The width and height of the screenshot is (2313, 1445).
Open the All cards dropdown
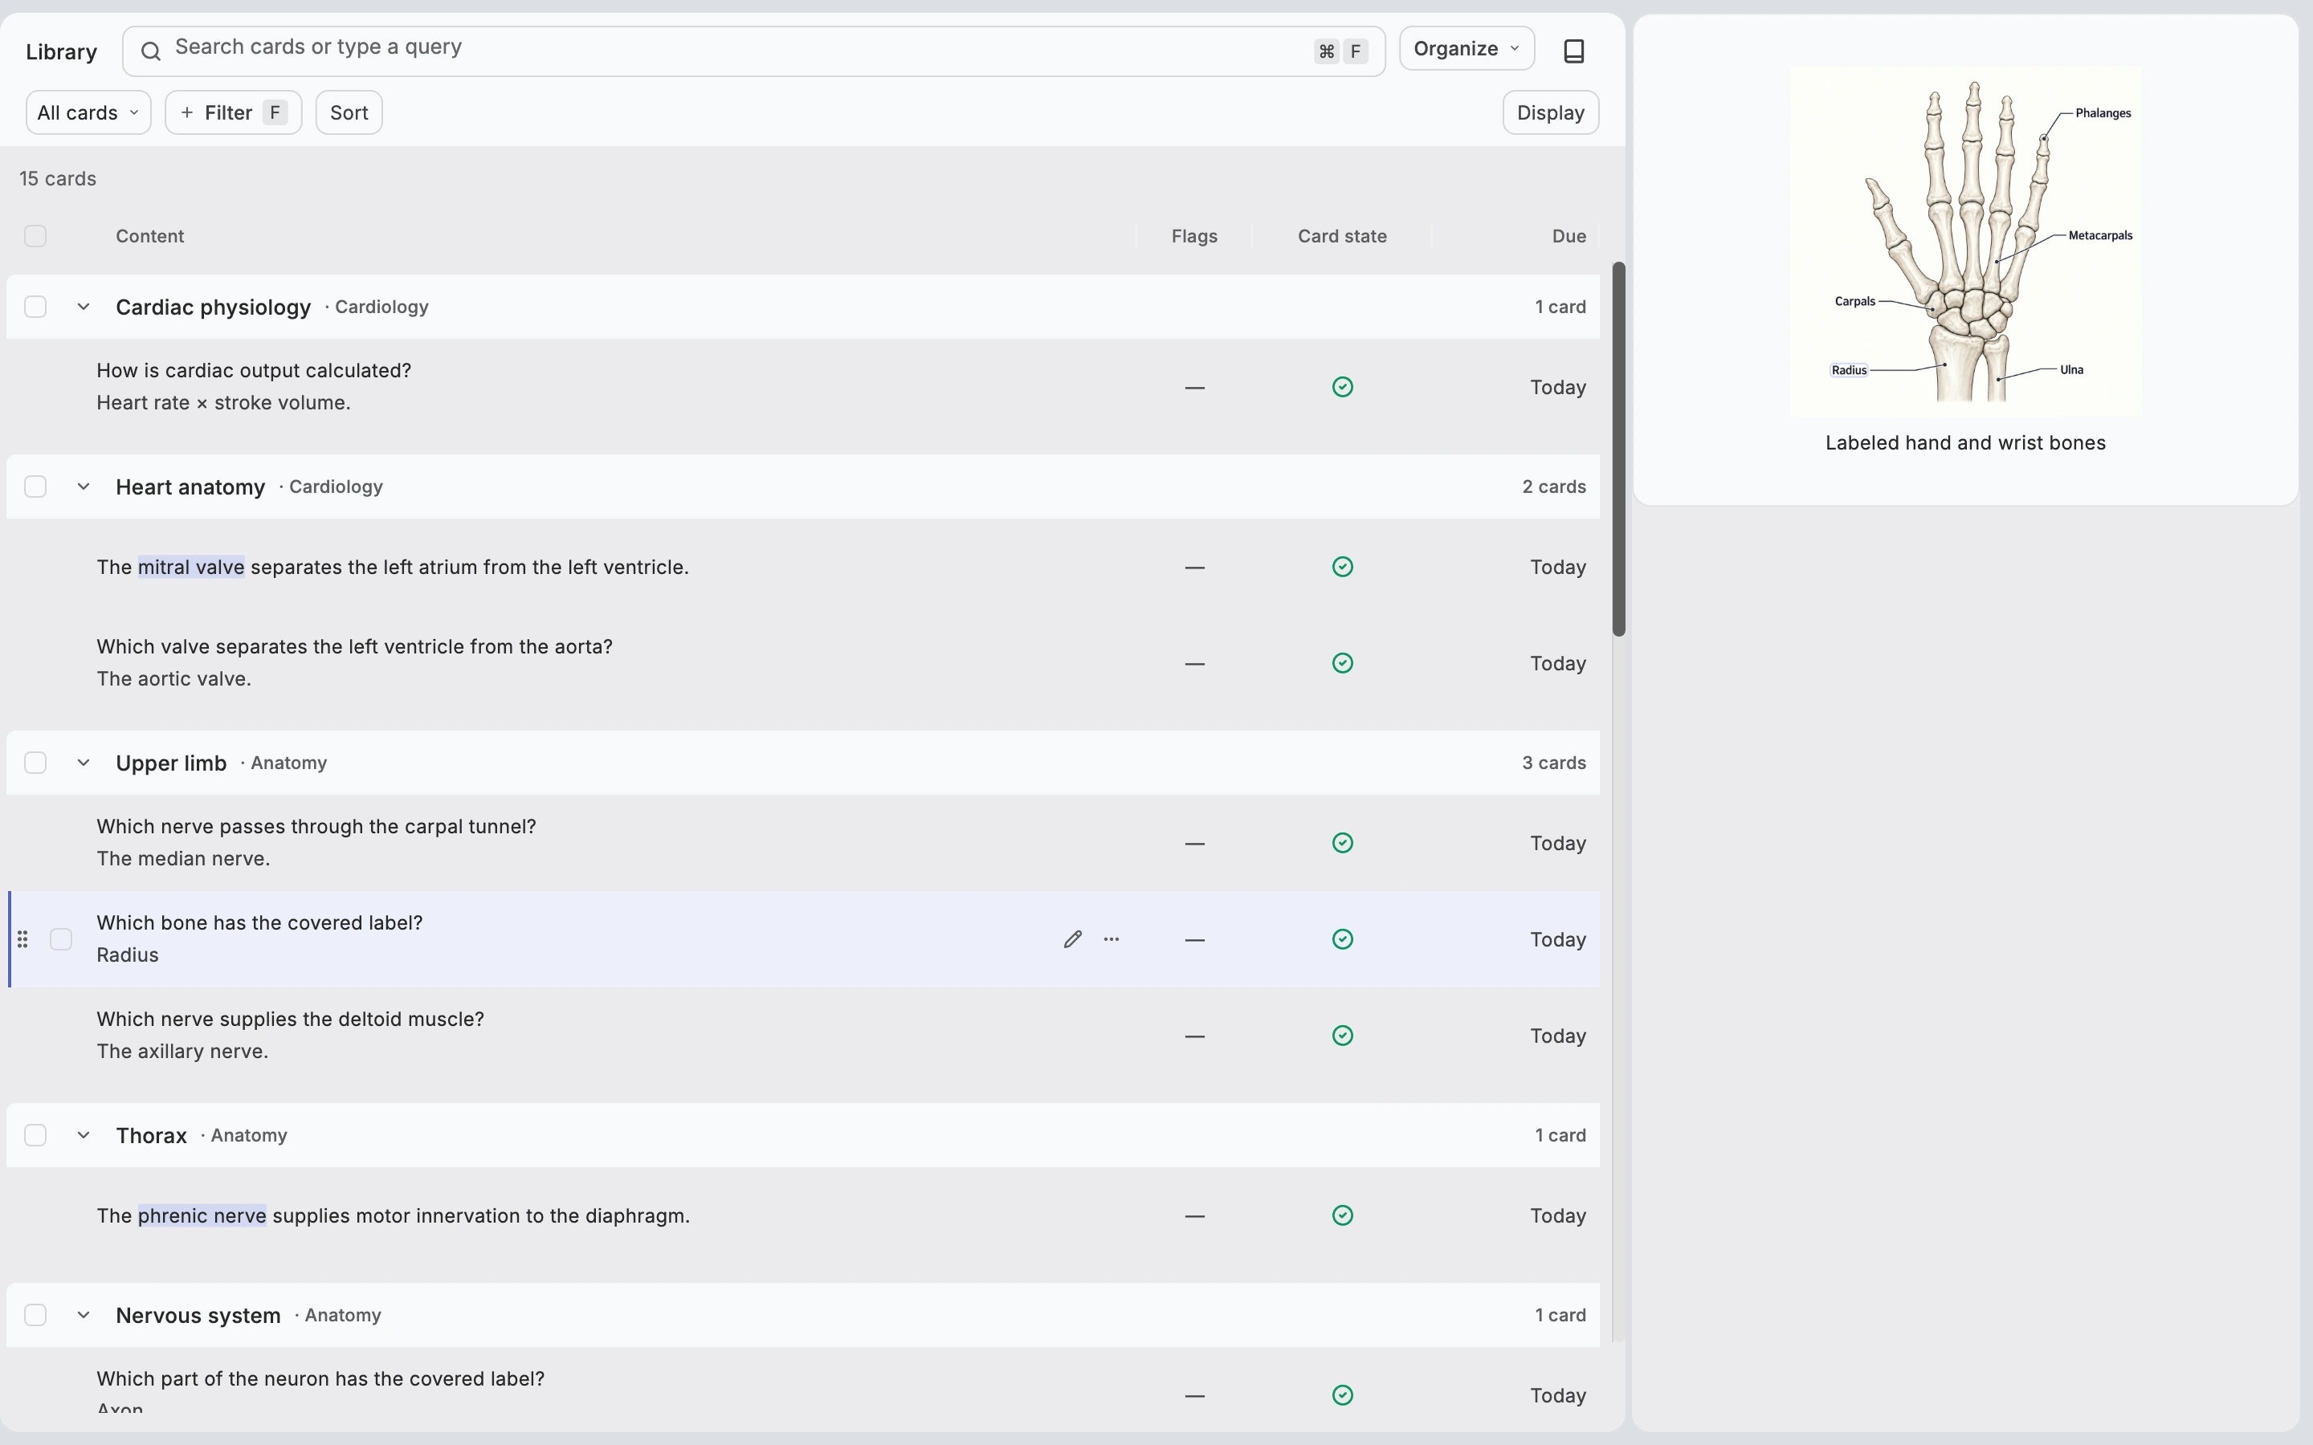(88, 112)
